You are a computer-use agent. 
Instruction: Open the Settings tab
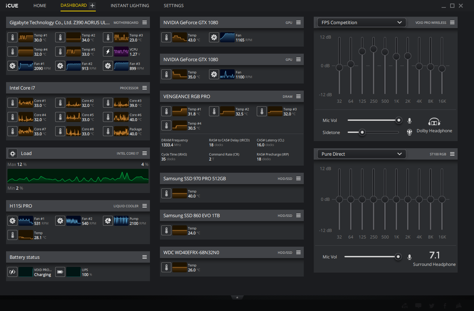pos(174,6)
